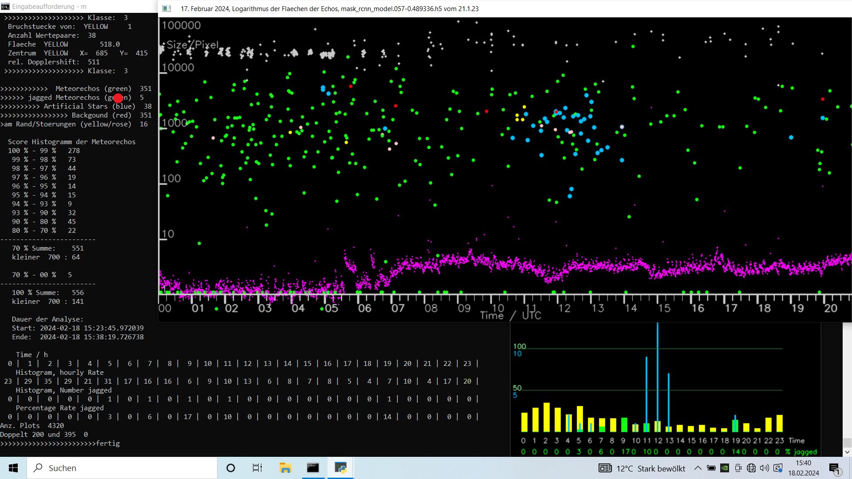Click scrollbar down arrow at right edge
The image size is (852, 479).
[x=847, y=452]
